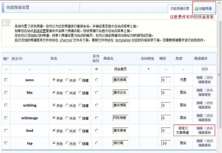Select 开放 status for news
222x153 pixels.
54,80
